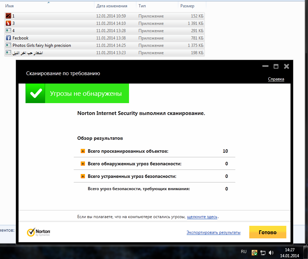Click the size value 781 КБ
The height and width of the screenshot is (259, 308).
[x=197, y=38]
